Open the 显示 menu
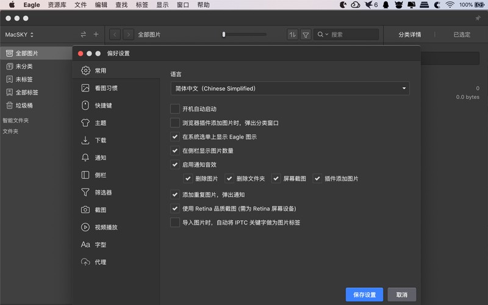The height and width of the screenshot is (305, 488). click(x=162, y=5)
